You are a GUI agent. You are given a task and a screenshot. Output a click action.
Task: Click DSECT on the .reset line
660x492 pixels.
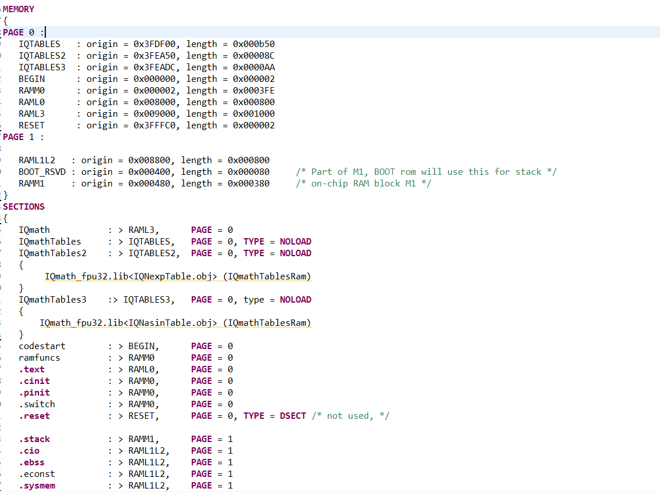click(x=293, y=416)
